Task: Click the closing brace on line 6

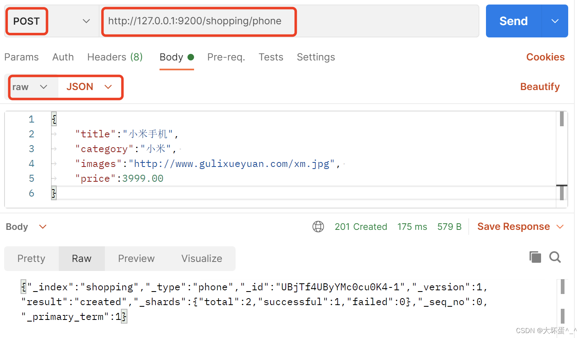Action: 53,193
